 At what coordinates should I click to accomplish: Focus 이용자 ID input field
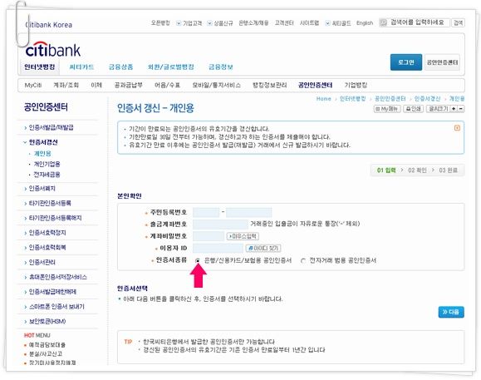click(x=218, y=248)
